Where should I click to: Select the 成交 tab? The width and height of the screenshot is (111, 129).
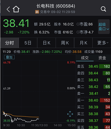(85, 58)
